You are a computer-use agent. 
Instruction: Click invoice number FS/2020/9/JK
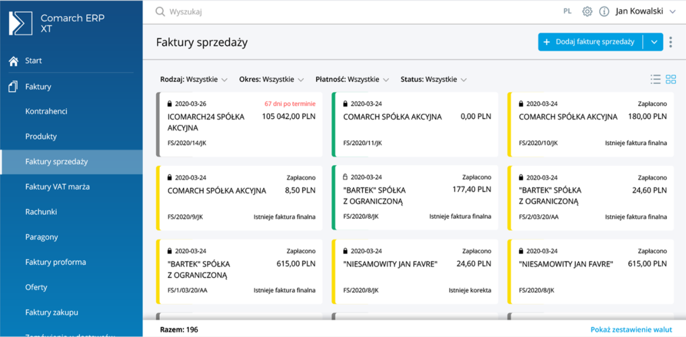click(x=185, y=217)
